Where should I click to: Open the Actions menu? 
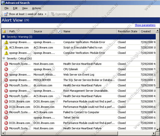pos(36,8)
